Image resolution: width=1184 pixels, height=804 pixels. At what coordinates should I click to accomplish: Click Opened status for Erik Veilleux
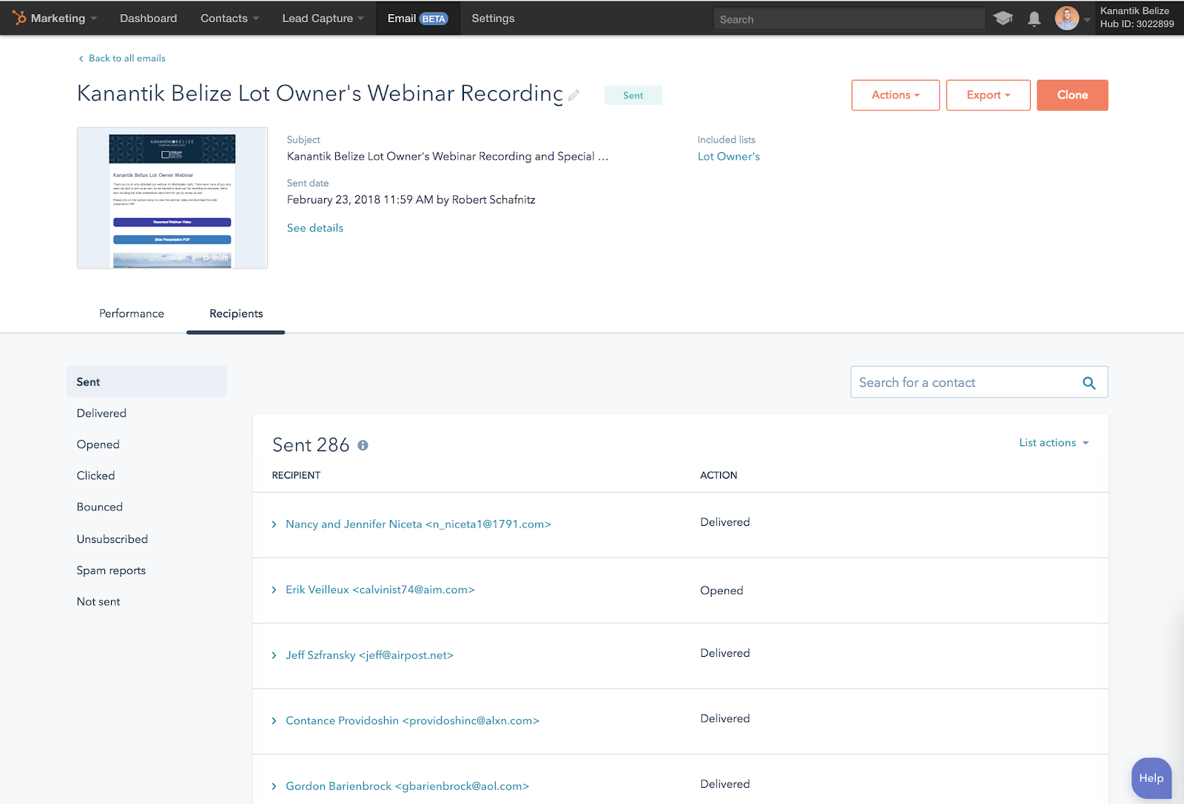721,591
